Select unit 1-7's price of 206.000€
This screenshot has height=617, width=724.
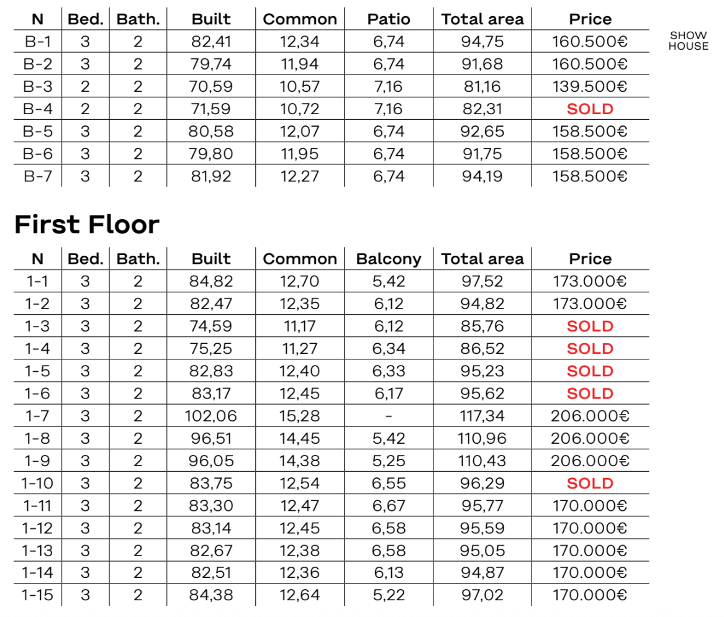589,416
